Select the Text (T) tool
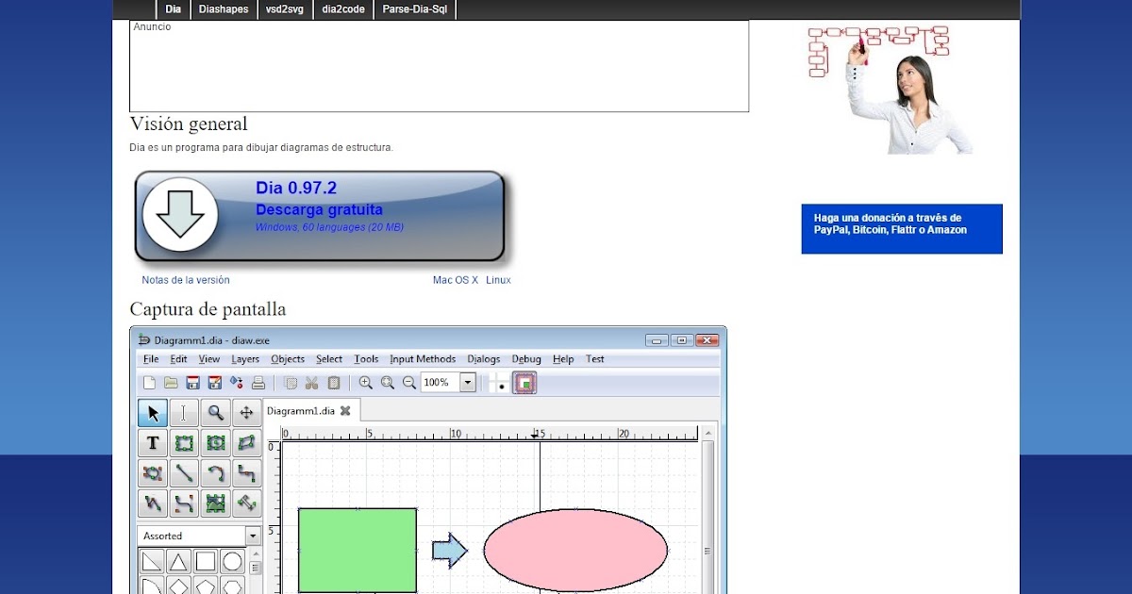The height and width of the screenshot is (594, 1132). (153, 443)
